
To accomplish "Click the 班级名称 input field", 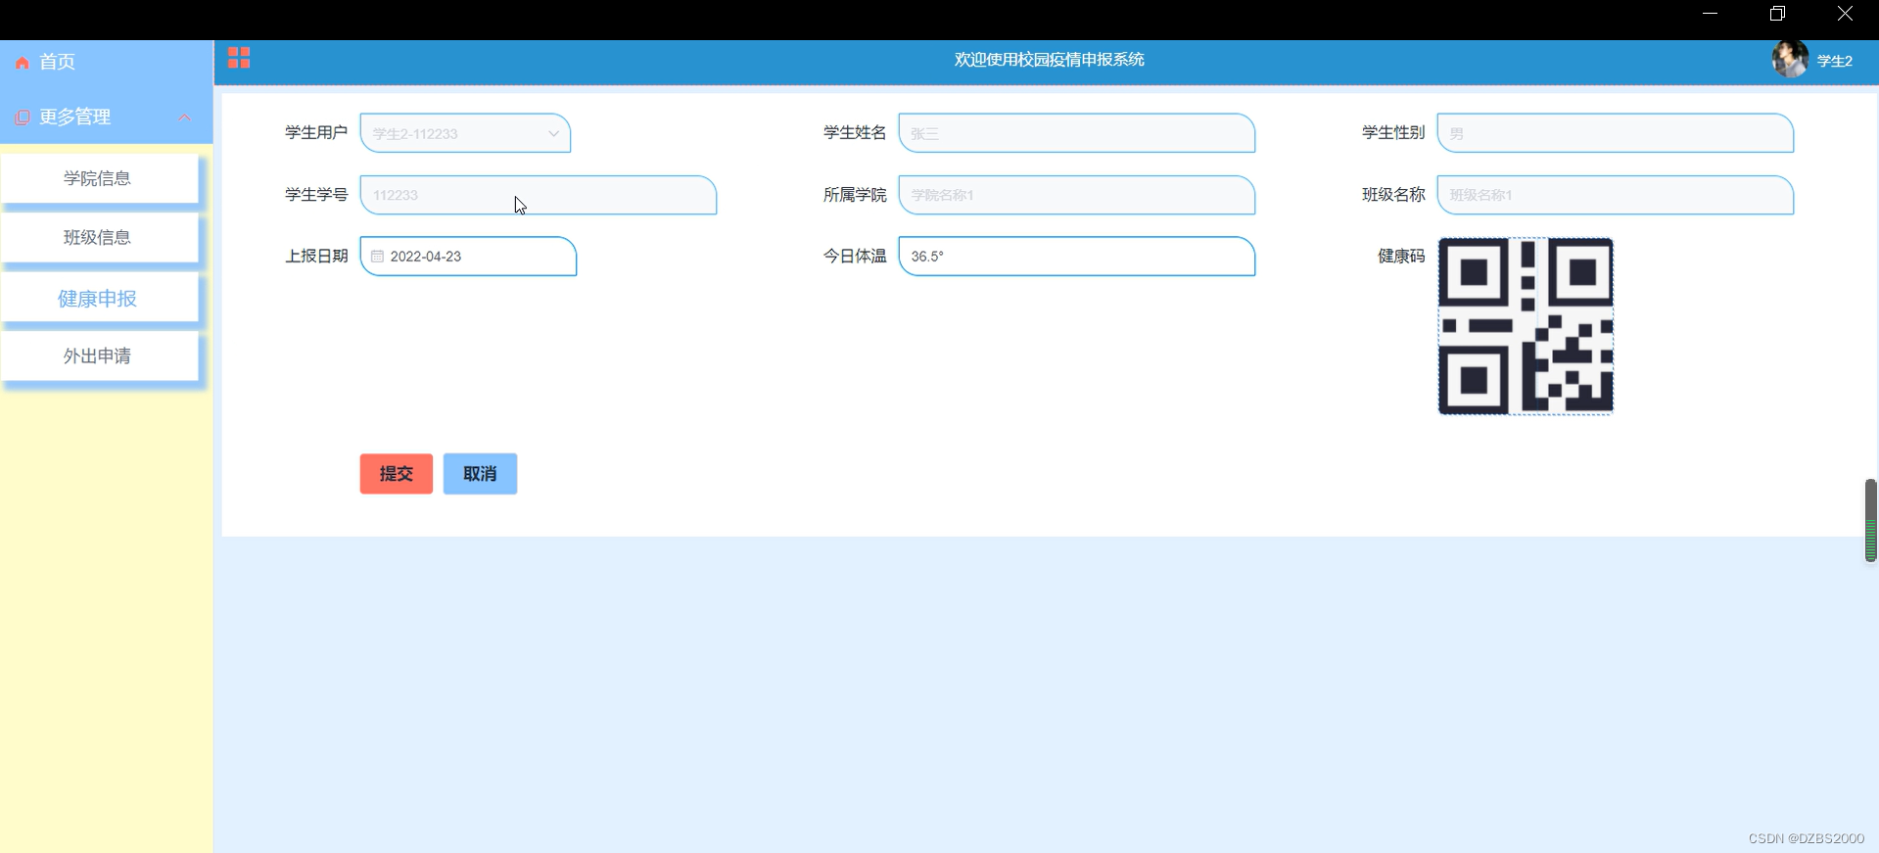I will pos(1615,195).
